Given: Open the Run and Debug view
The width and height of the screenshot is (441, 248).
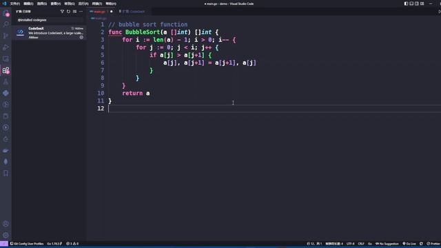Looking at the screenshot, I should pyautogui.click(x=6, y=48).
